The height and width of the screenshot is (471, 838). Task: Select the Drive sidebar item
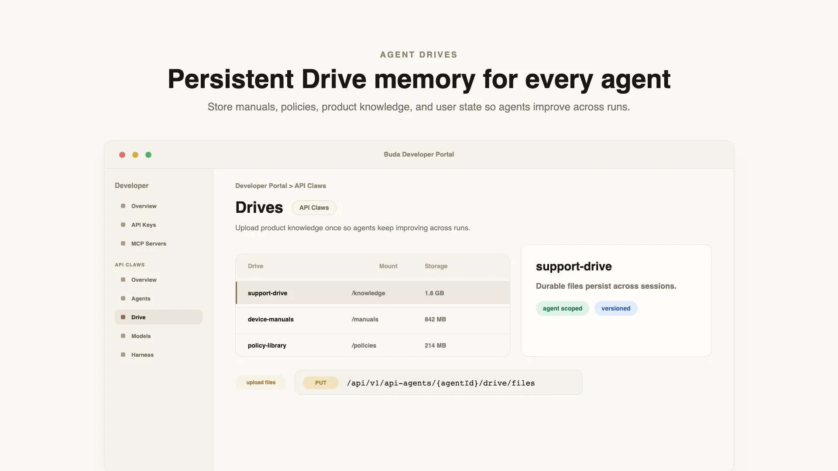coord(158,317)
